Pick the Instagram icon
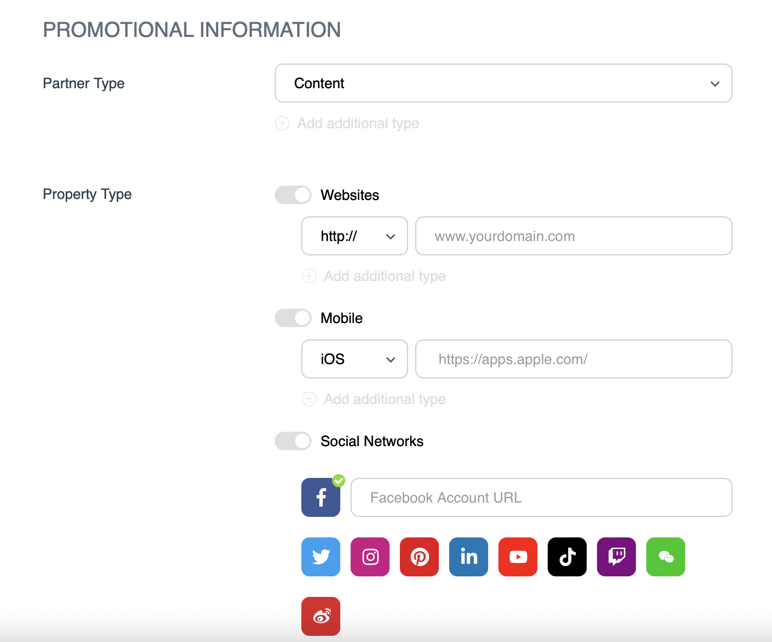Viewport: 772px width, 642px height. coord(370,557)
